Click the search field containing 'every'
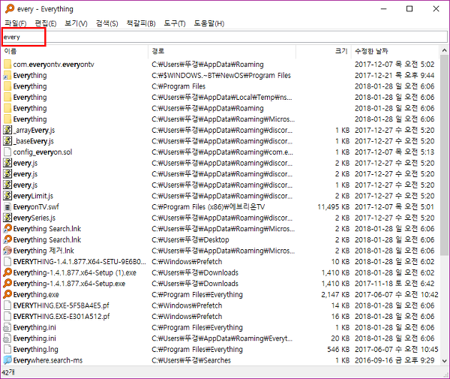This screenshot has height=379, width=450. coord(225,37)
